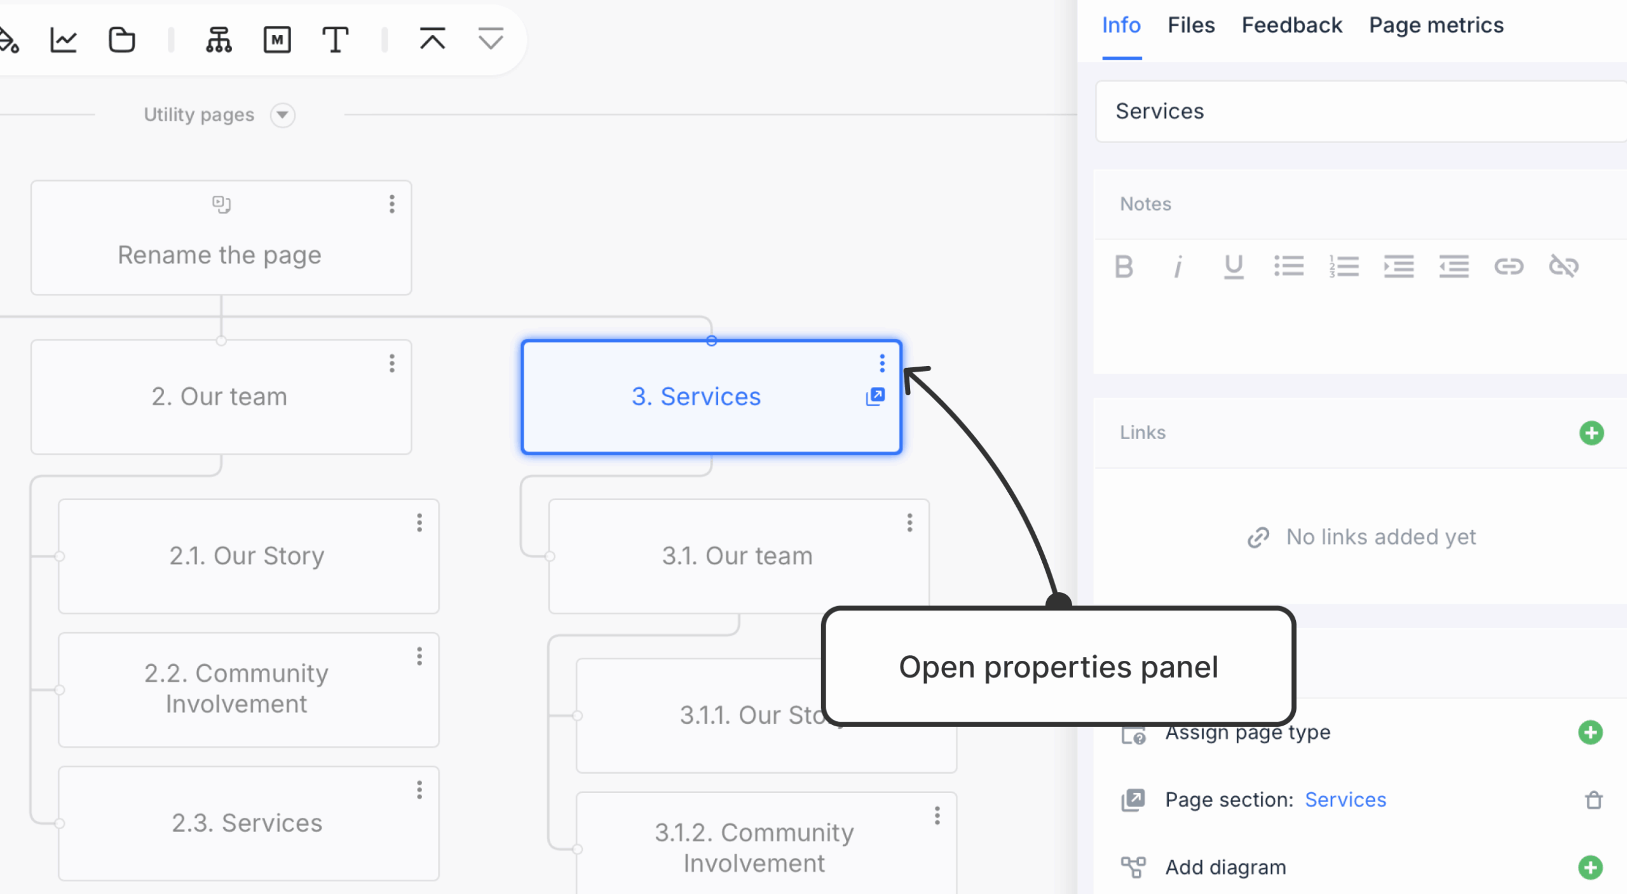Select 2.2. Community Involvement page
The height and width of the screenshot is (894, 1627).
click(248, 690)
